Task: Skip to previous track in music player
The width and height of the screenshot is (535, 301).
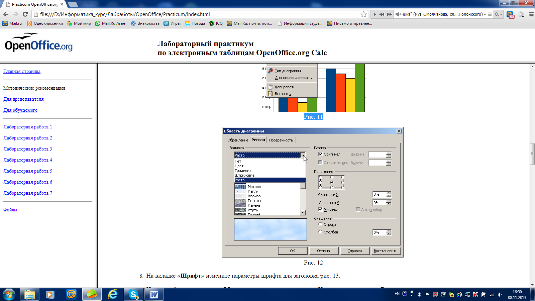Action: [x=382, y=14]
